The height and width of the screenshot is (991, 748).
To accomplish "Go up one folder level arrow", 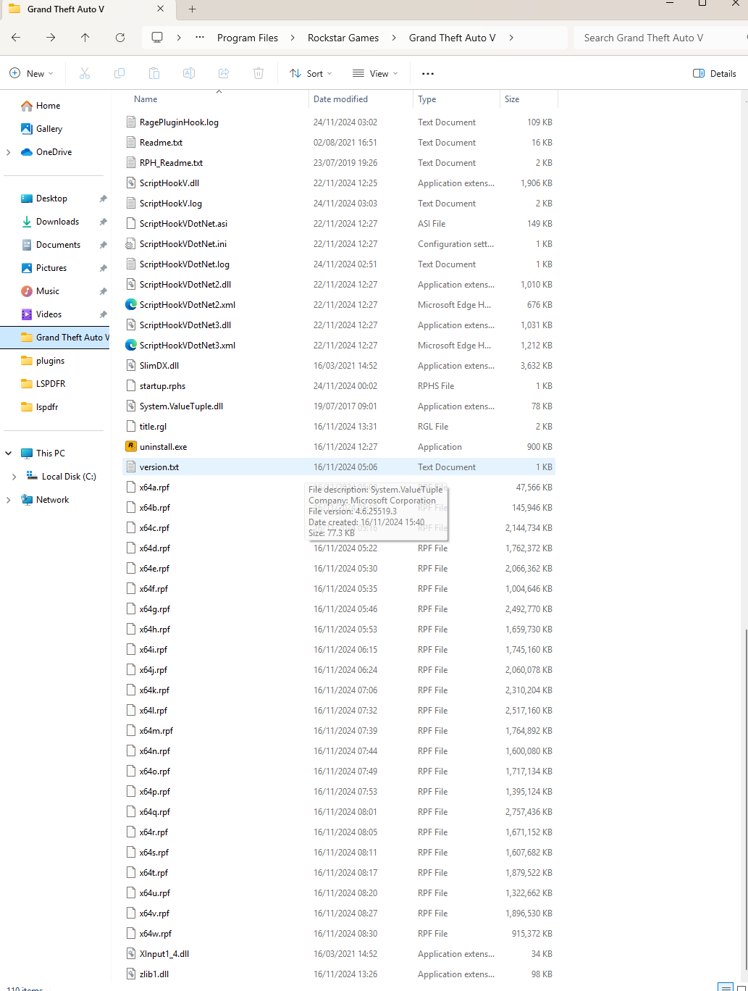I will pos(85,38).
